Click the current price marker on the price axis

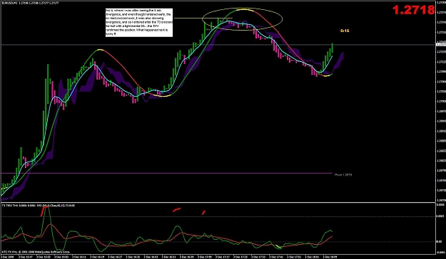point(441,45)
